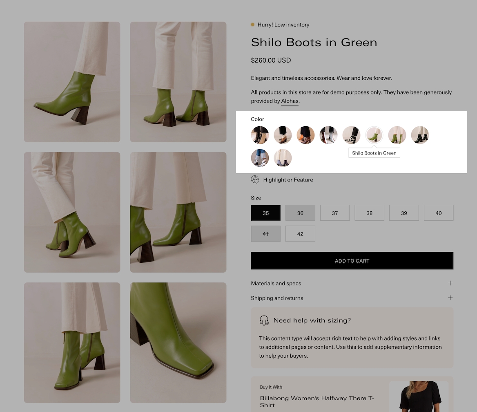Click the Color option label
Viewport: 477px width, 412px height.
[x=257, y=119]
